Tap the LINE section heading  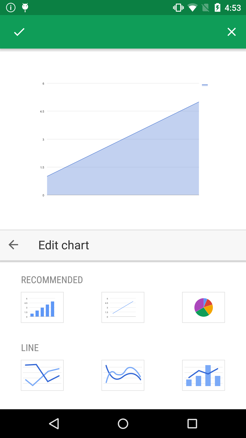30,348
